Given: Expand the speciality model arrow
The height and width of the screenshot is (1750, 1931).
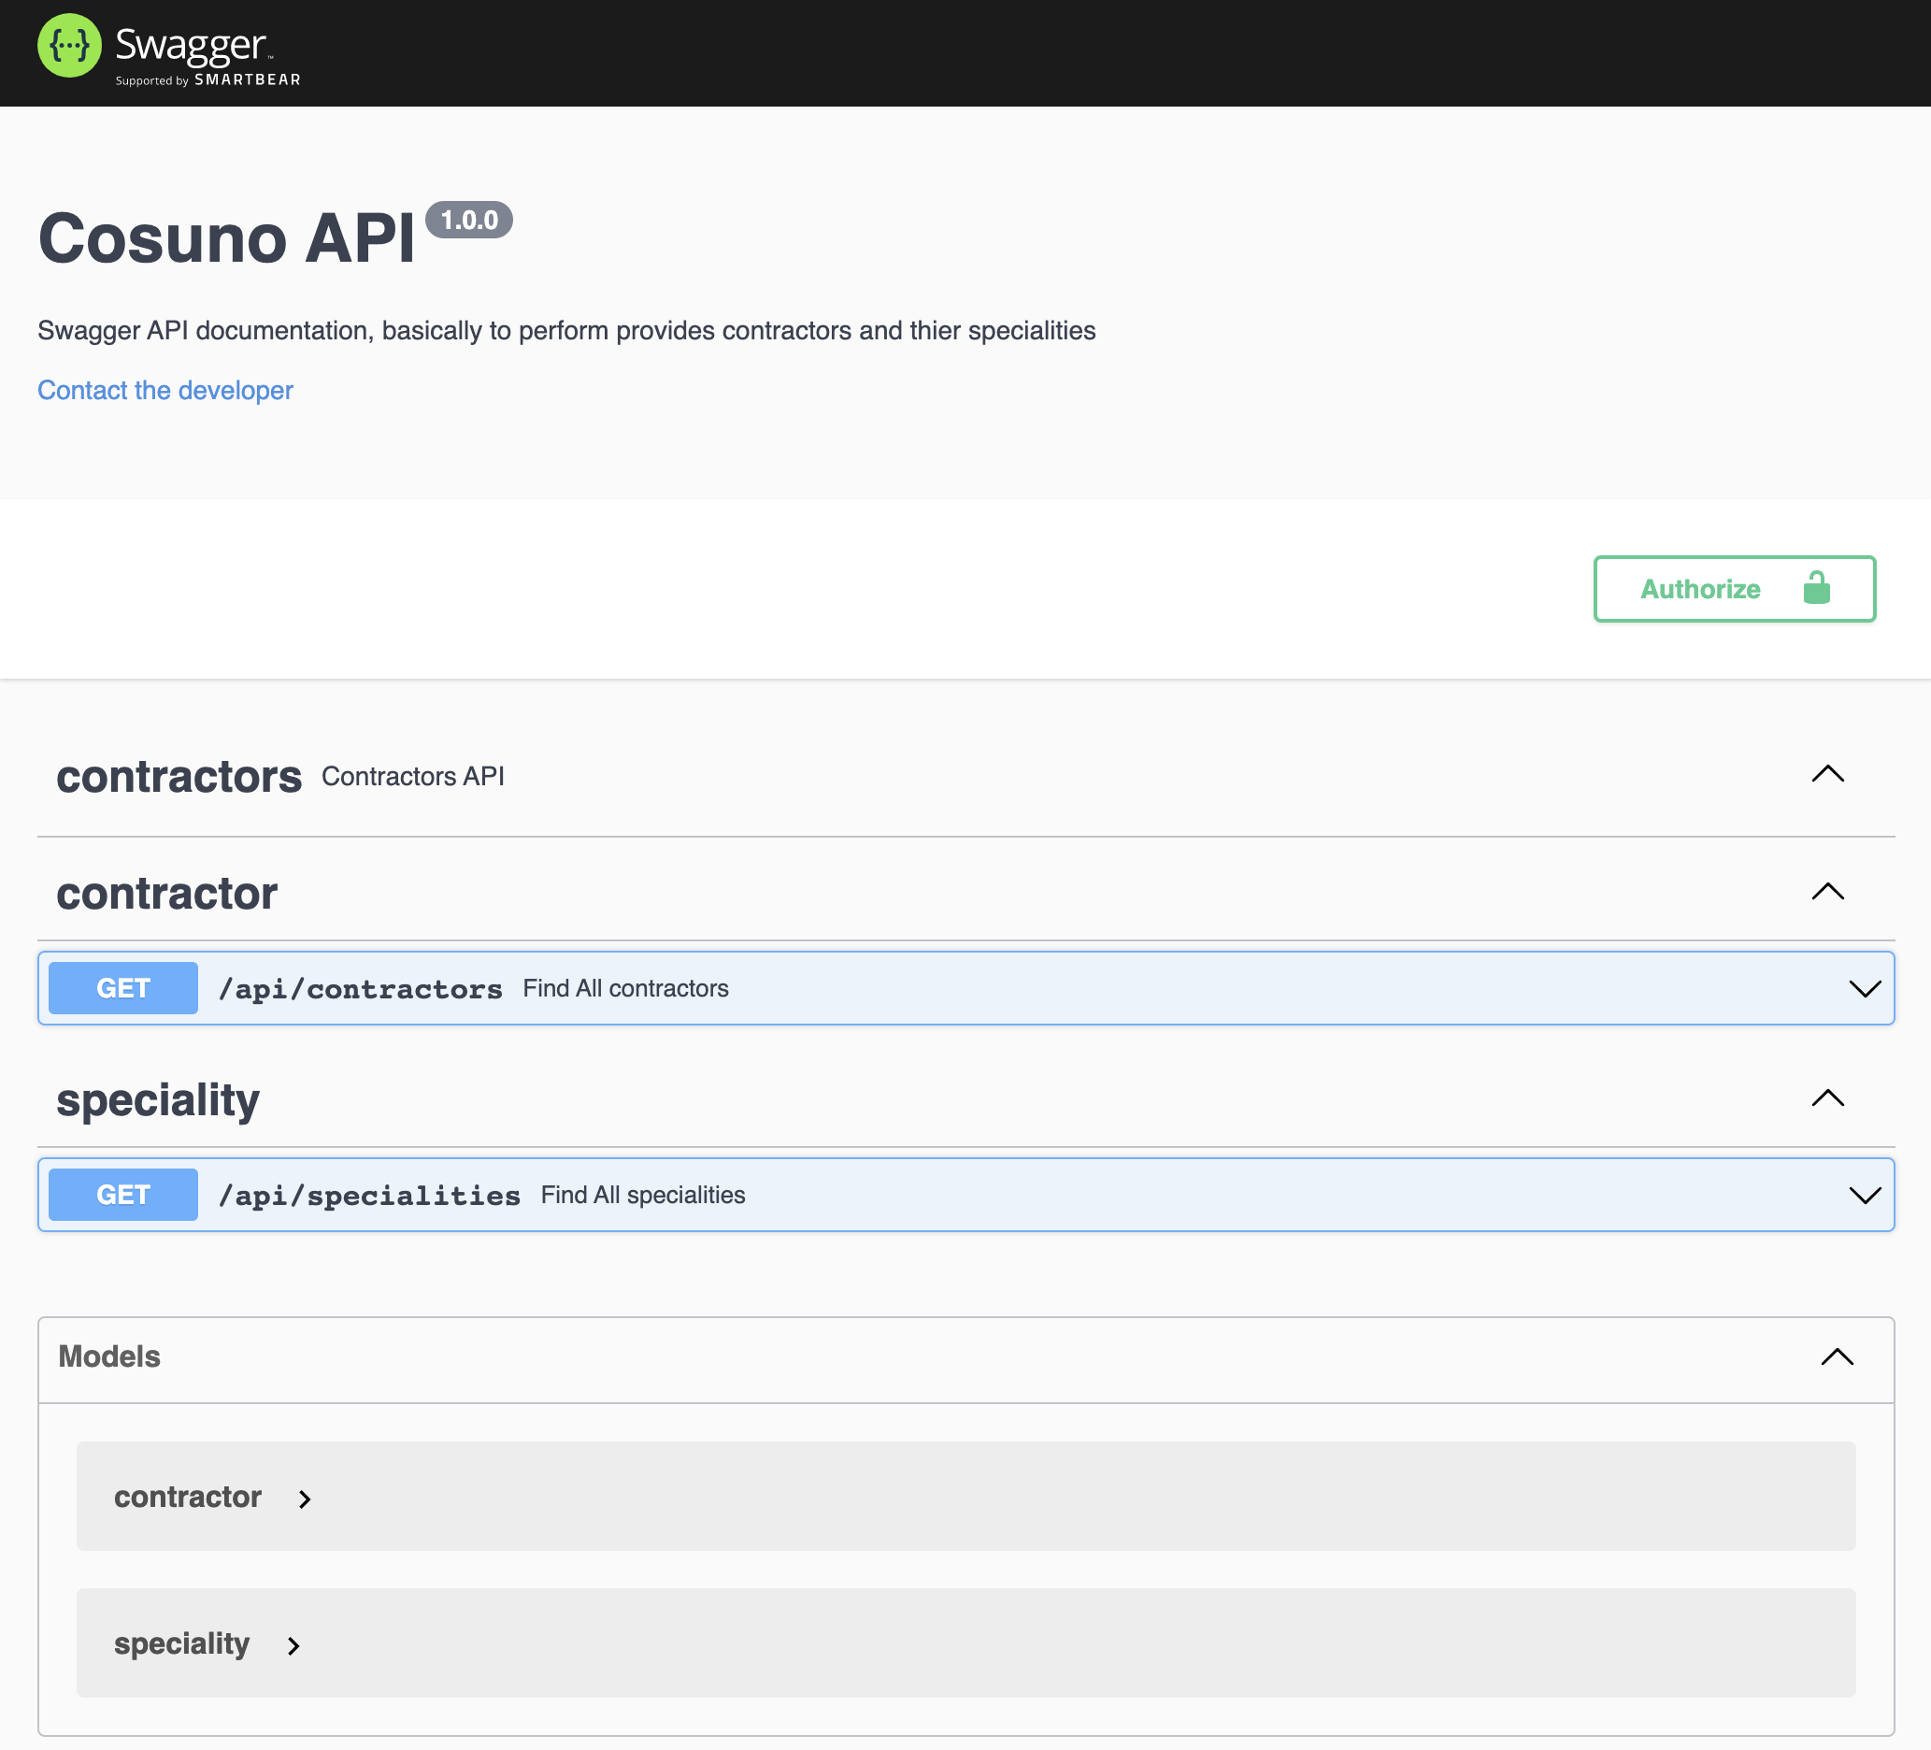Looking at the screenshot, I should 293,1645.
